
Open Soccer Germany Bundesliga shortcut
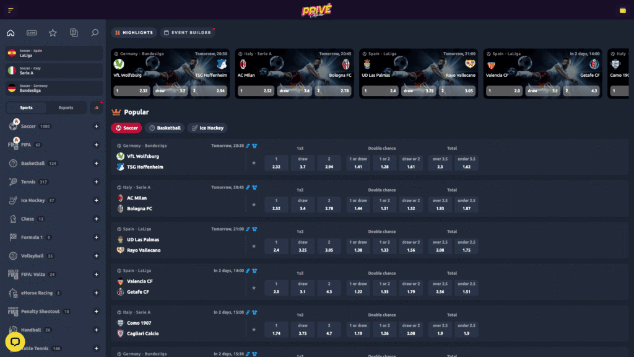pyautogui.click(x=54, y=88)
